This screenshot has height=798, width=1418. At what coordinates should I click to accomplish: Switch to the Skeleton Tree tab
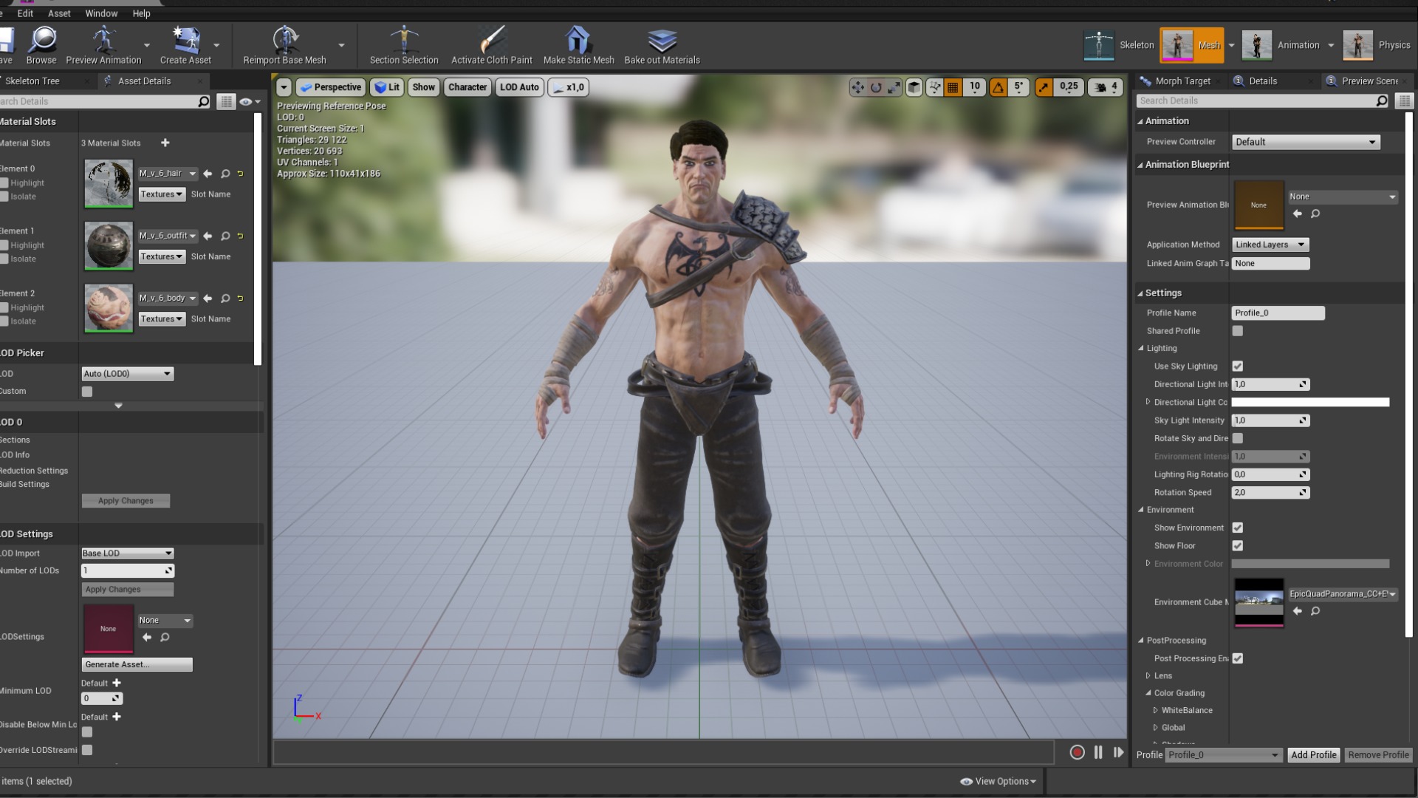coord(32,81)
